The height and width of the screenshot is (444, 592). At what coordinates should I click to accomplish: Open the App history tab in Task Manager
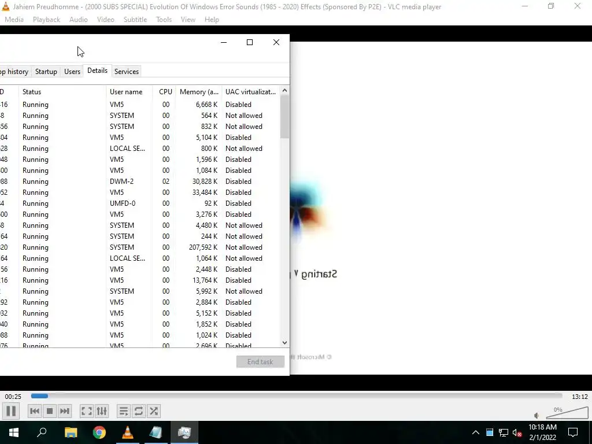coord(14,71)
